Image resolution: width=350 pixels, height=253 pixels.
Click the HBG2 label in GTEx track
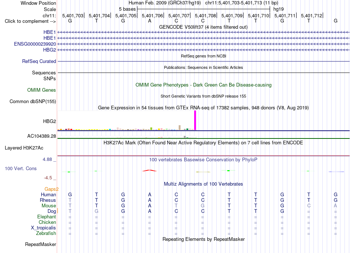coord(50,121)
